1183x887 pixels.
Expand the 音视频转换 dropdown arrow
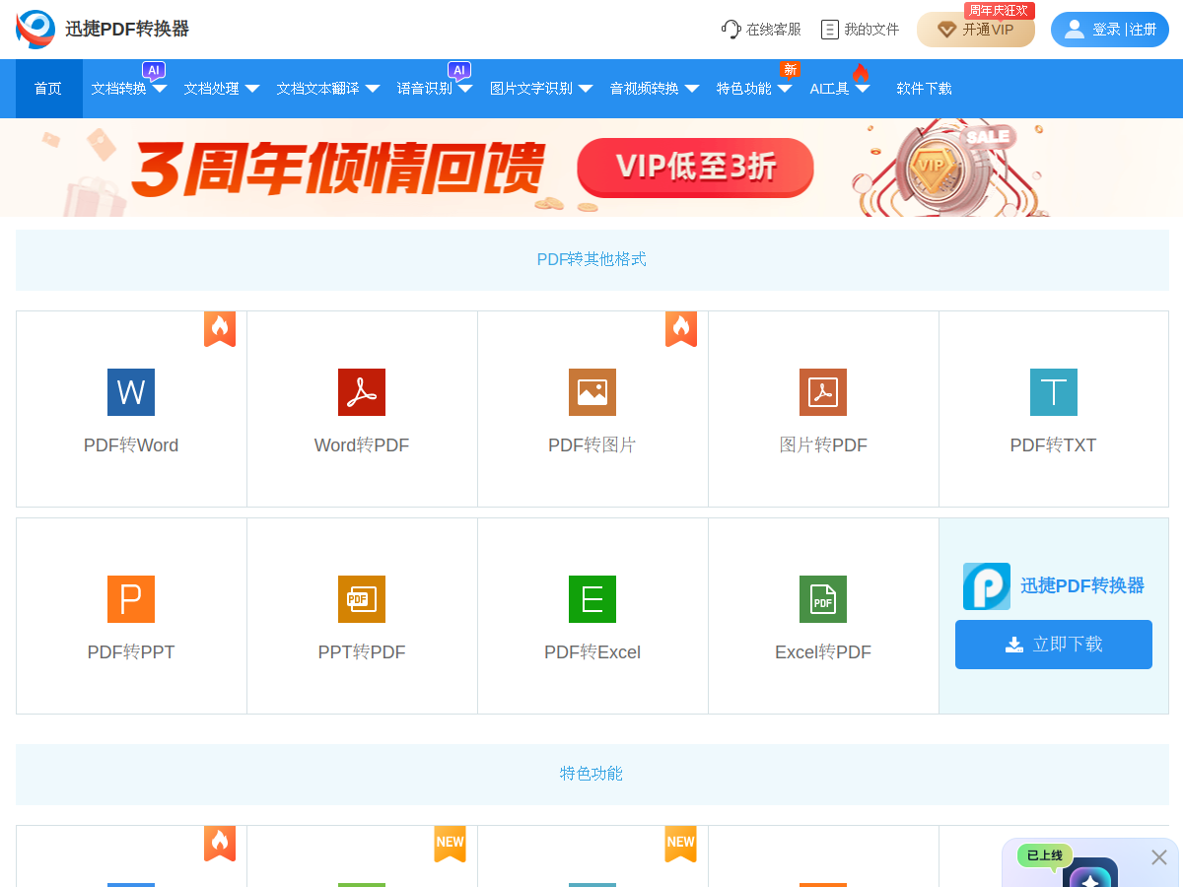pos(692,89)
